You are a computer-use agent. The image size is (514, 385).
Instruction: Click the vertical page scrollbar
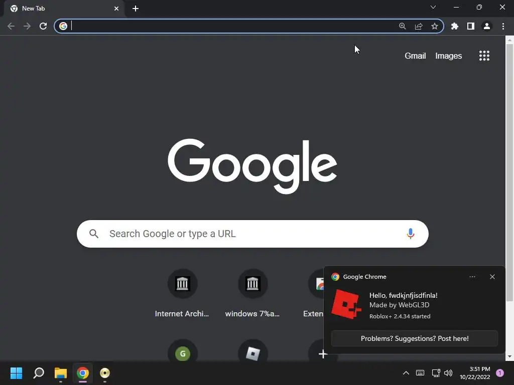[x=509, y=172]
